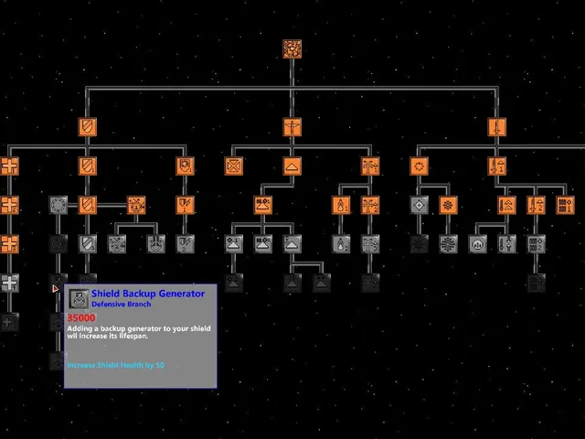Image resolution: width=585 pixels, height=439 pixels.
Task: Select the gray mountain-with-symbols node
Action: click(263, 244)
